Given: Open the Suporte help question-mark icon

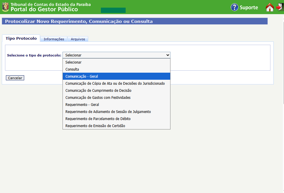Looking at the screenshot, I should pyautogui.click(x=234, y=7).
